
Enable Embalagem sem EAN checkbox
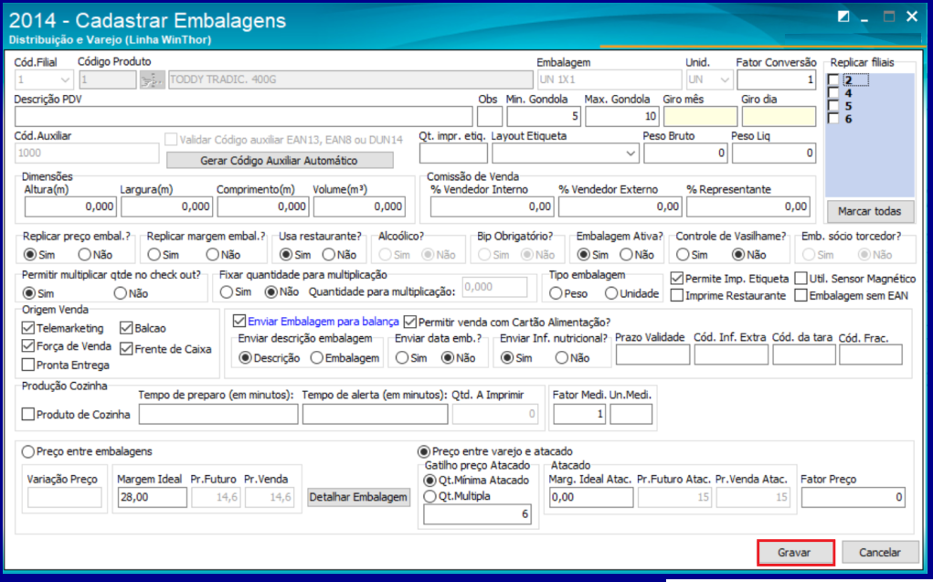coord(800,295)
